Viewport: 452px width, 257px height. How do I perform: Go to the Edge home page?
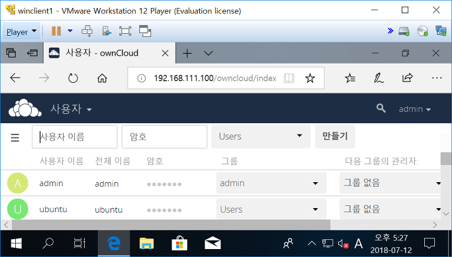[x=102, y=78]
